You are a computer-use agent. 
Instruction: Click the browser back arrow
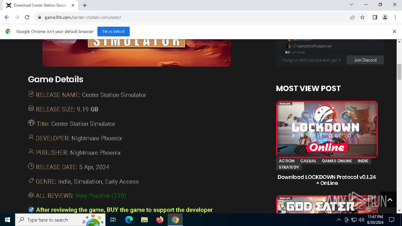pyautogui.click(x=7, y=17)
